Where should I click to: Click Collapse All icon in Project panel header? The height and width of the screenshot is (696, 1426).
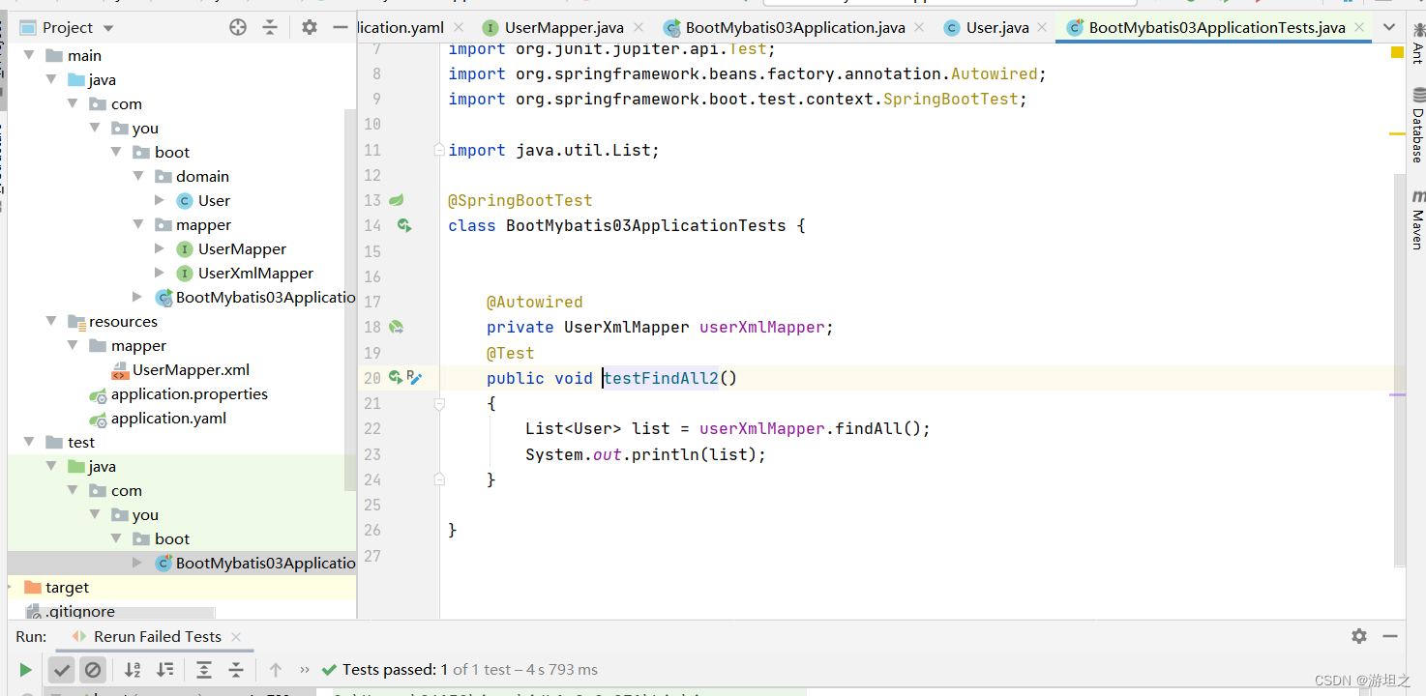270,27
